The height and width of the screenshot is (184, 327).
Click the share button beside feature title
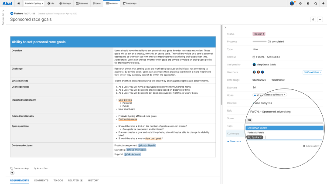pos(313,19)
